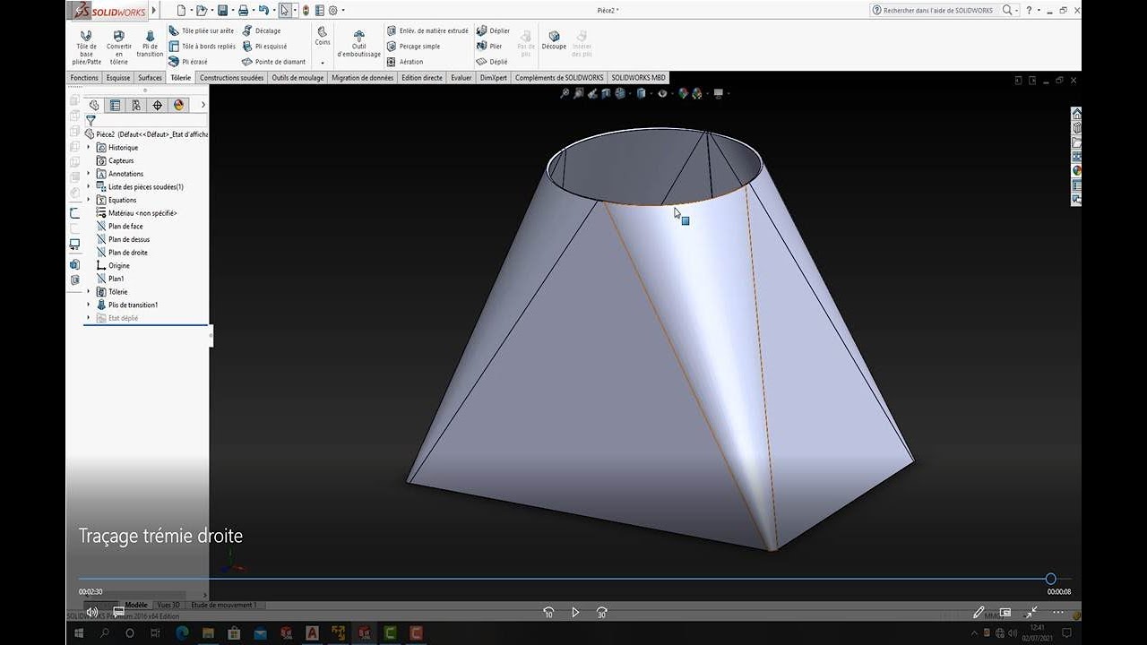Click the video progress slider handle

click(x=1051, y=579)
